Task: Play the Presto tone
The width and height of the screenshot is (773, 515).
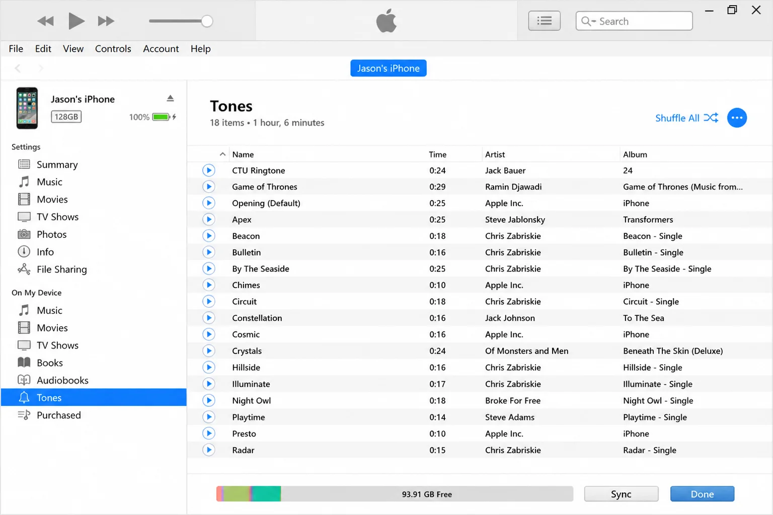Action: [x=209, y=434]
